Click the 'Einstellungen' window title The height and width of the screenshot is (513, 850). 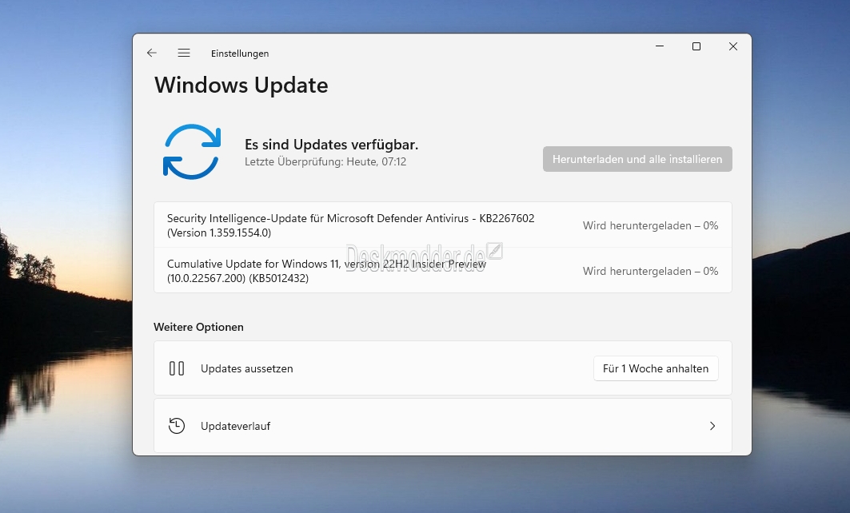(x=240, y=53)
